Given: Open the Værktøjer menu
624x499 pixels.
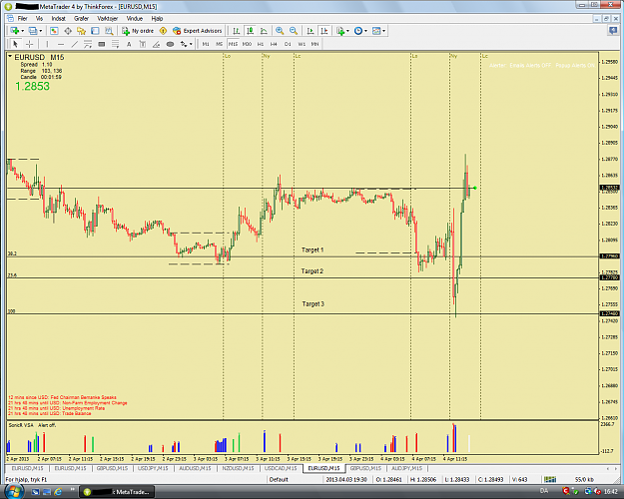Looking at the screenshot, I should pyautogui.click(x=108, y=19).
